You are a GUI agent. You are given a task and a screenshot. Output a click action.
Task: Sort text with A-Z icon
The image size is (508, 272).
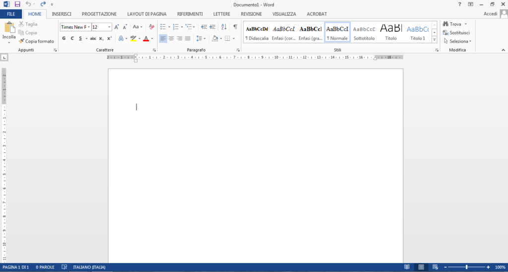(224, 27)
